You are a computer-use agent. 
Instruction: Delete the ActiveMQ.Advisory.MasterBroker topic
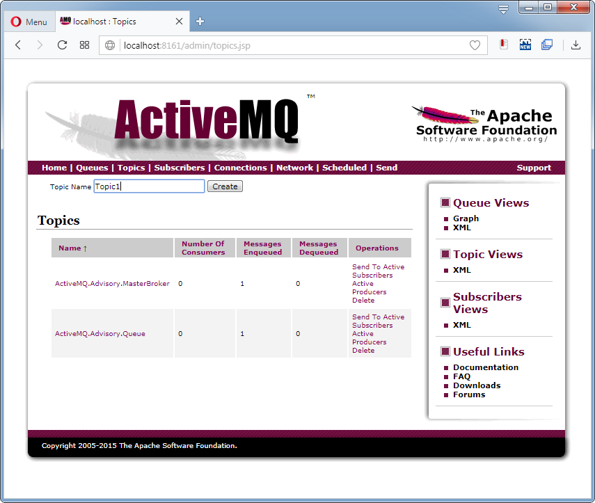point(363,301)
